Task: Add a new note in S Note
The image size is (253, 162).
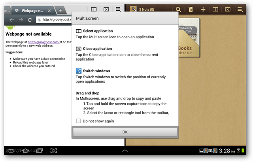Action: pyautogui.click(x=203, y=9)
